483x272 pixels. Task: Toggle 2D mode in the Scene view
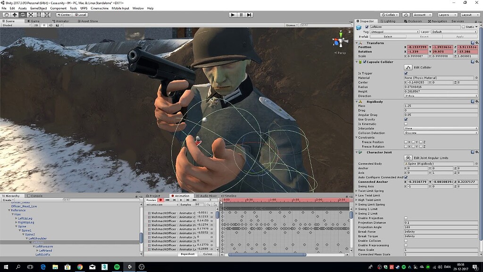[x=36, y=25]
